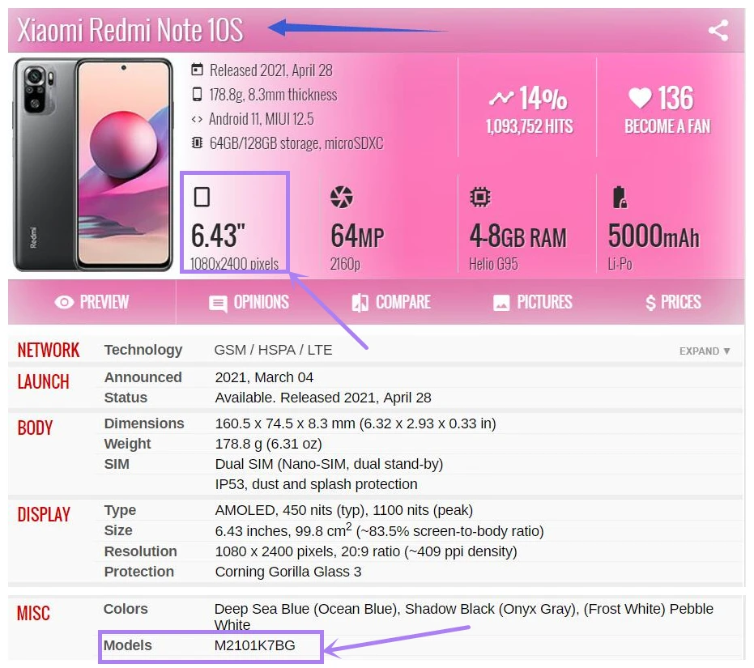Click the 2021, March 04 announced date
The height and width of the screenshot is (668, 754).
pyautogui.click(x=264, y=377)
